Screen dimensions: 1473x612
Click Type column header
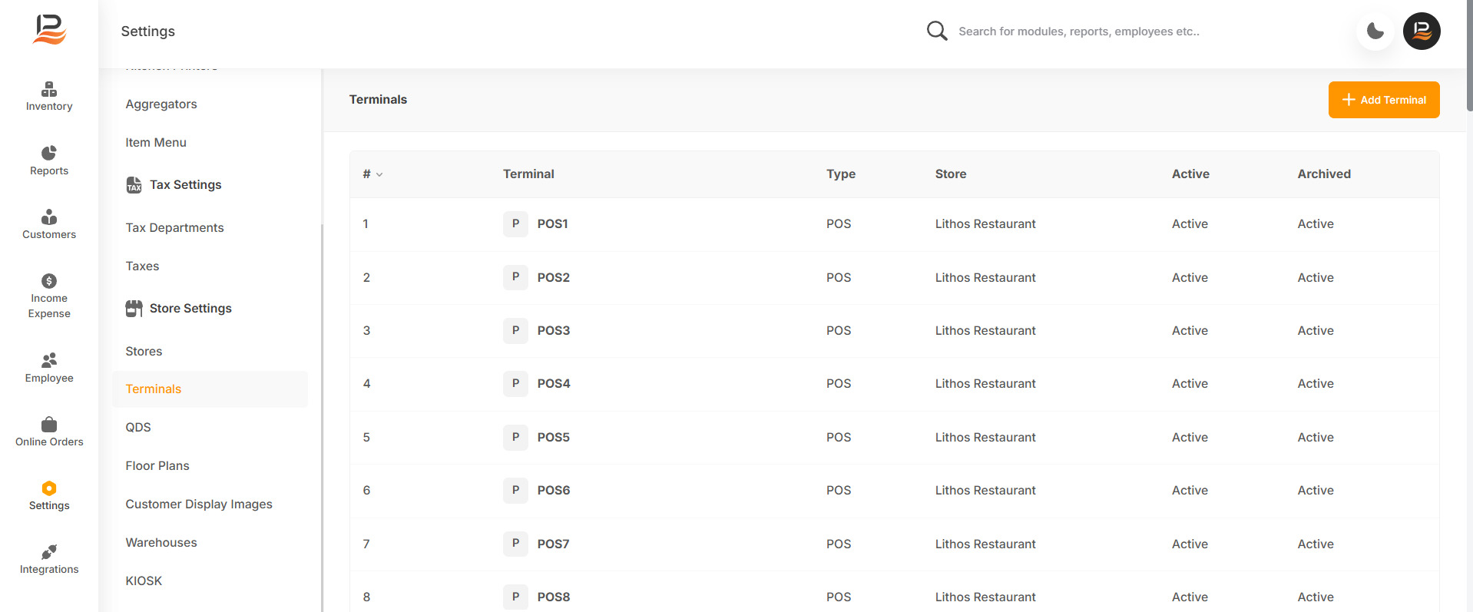(x=841, y=174)
